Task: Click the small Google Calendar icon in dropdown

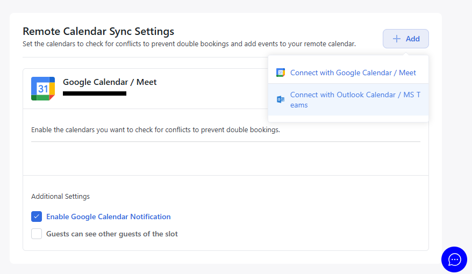Action: (x=280, y=73)
